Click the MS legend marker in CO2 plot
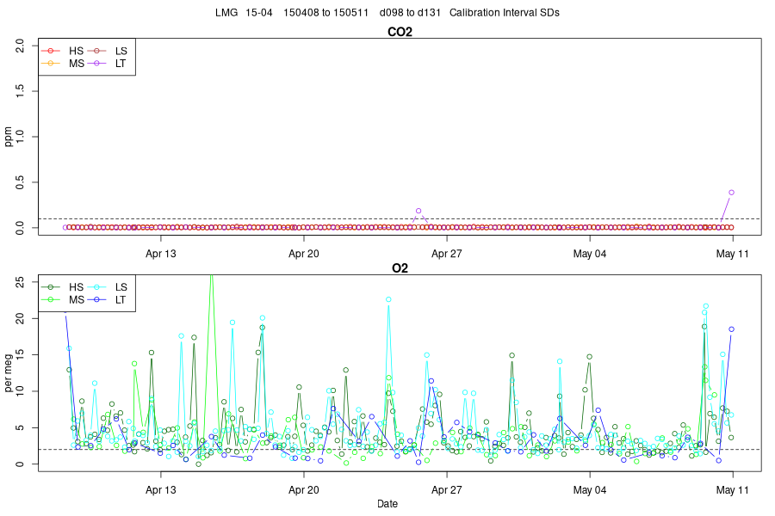The height and width of the screenshot is (516, 775). (x=51, y=63)
